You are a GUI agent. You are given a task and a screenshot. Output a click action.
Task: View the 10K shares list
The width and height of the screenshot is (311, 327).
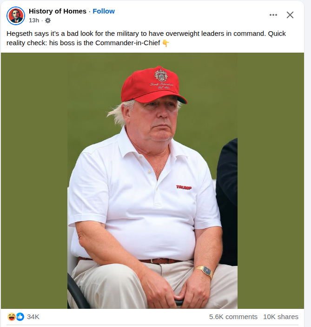281,317
